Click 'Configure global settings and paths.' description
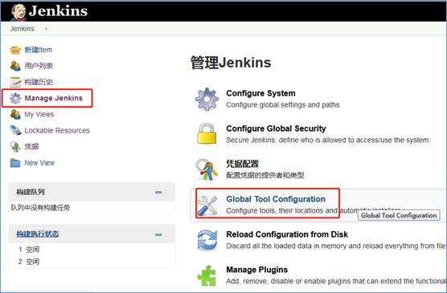 click(x=284, y=105)
